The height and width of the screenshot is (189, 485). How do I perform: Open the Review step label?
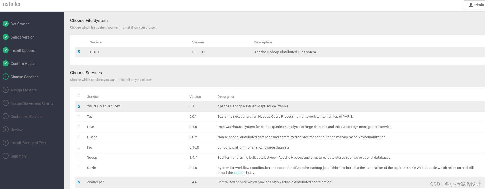(x=16, y=130)
